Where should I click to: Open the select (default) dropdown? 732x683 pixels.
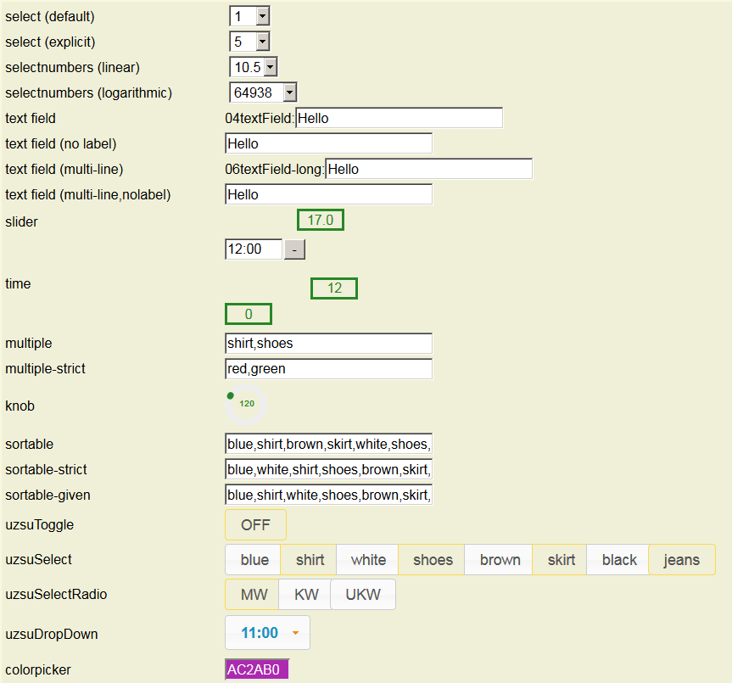click(249, 16)
